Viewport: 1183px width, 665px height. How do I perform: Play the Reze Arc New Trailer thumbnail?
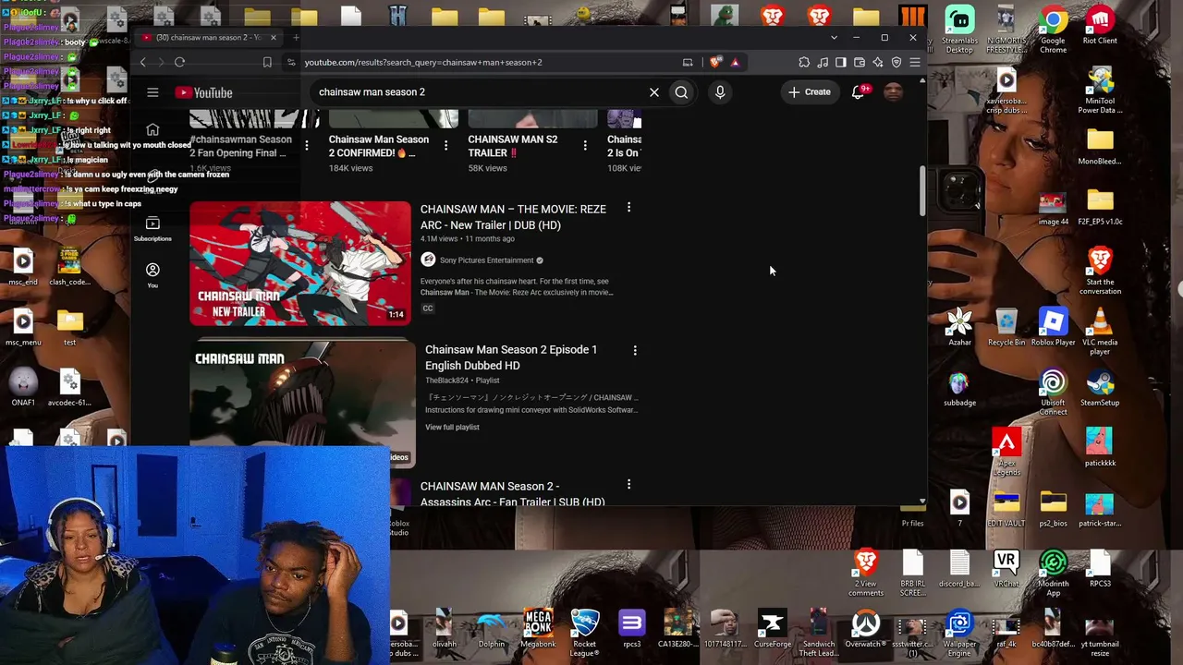tap(300, 263)
